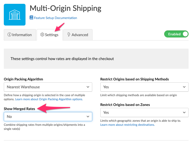
Task: Click the info icon on Information tab
Action: pyautogui.click(x=9, y=35)
